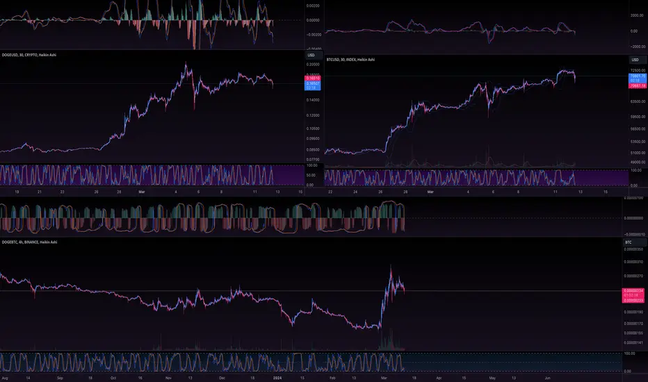This screenshot has width=648, height=382.
Task: Click 0.00000350 on the DOGEBTC price scale
Action: [x=633, y=249]
